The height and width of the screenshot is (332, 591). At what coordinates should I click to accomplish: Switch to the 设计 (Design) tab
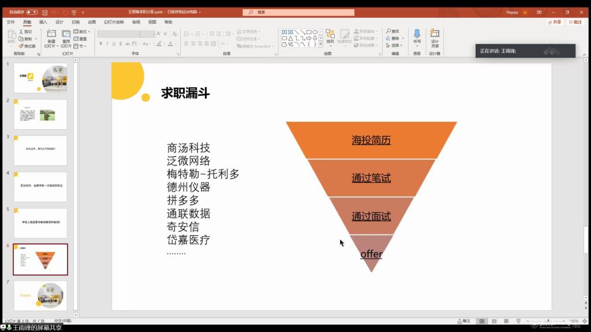[59, 22]
